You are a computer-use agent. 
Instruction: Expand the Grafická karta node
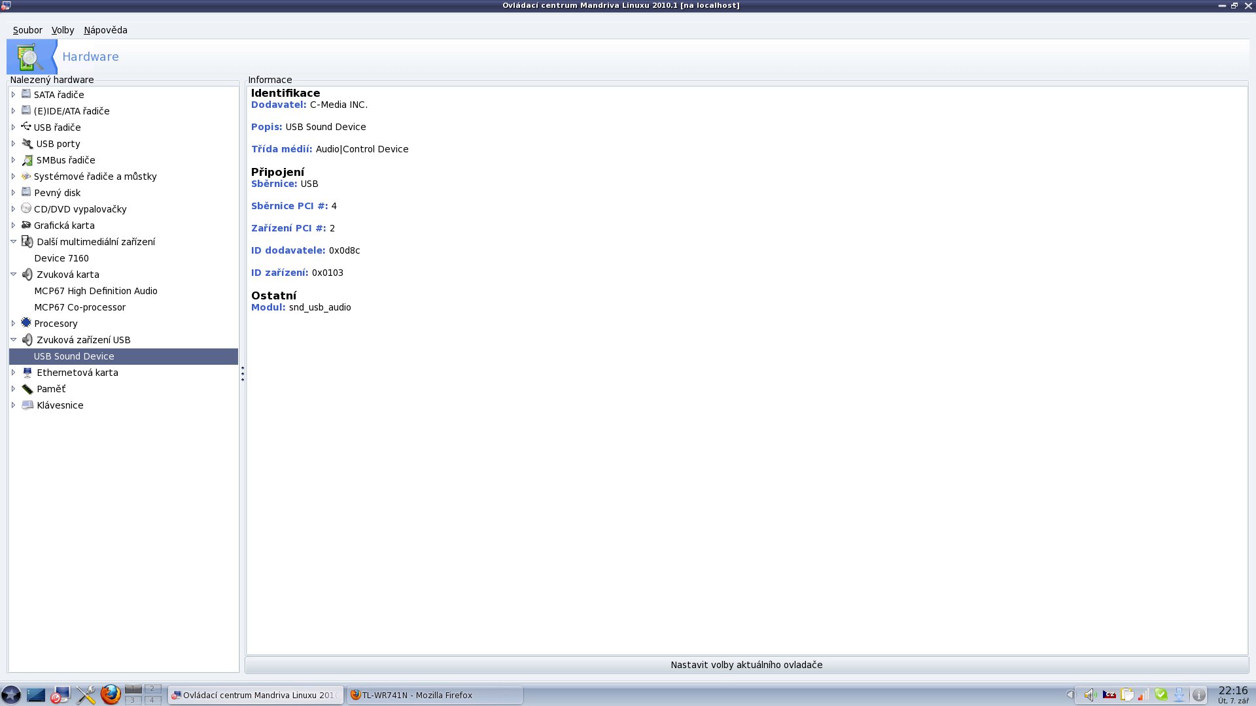point(13,226)
